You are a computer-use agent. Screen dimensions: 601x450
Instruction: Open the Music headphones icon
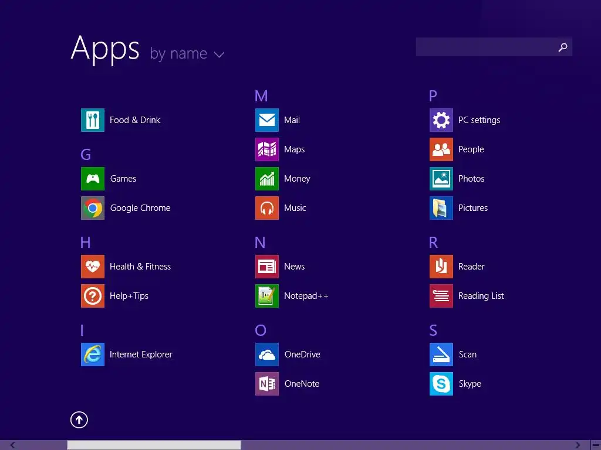(x=267, y=208)
